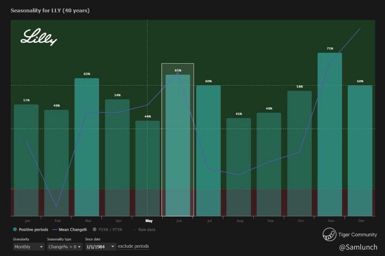Open the Since date 1/1/1984 dropdown
Screen dimensions: 385x256
tap(101, 247)
